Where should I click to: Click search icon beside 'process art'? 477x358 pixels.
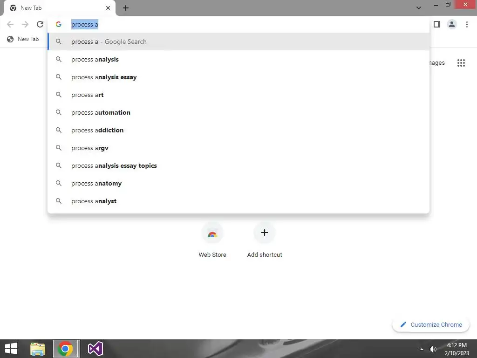(x=59, y=95)
